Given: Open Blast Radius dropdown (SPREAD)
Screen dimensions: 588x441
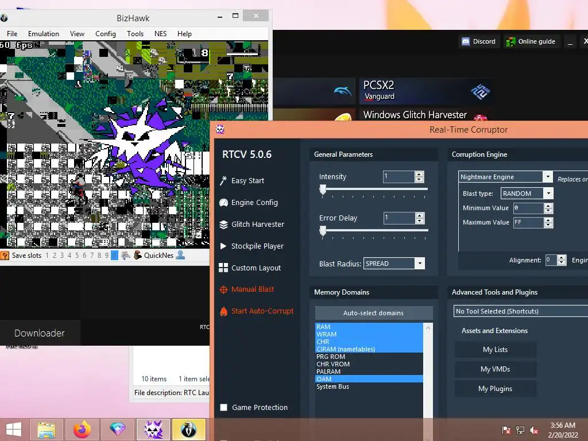Looking at the screenshot, I should pyautogui.click(x=420, y=264).
